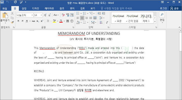Toggle bold formatting
This screenshot has height=100, width=182.
coord(18,21)
